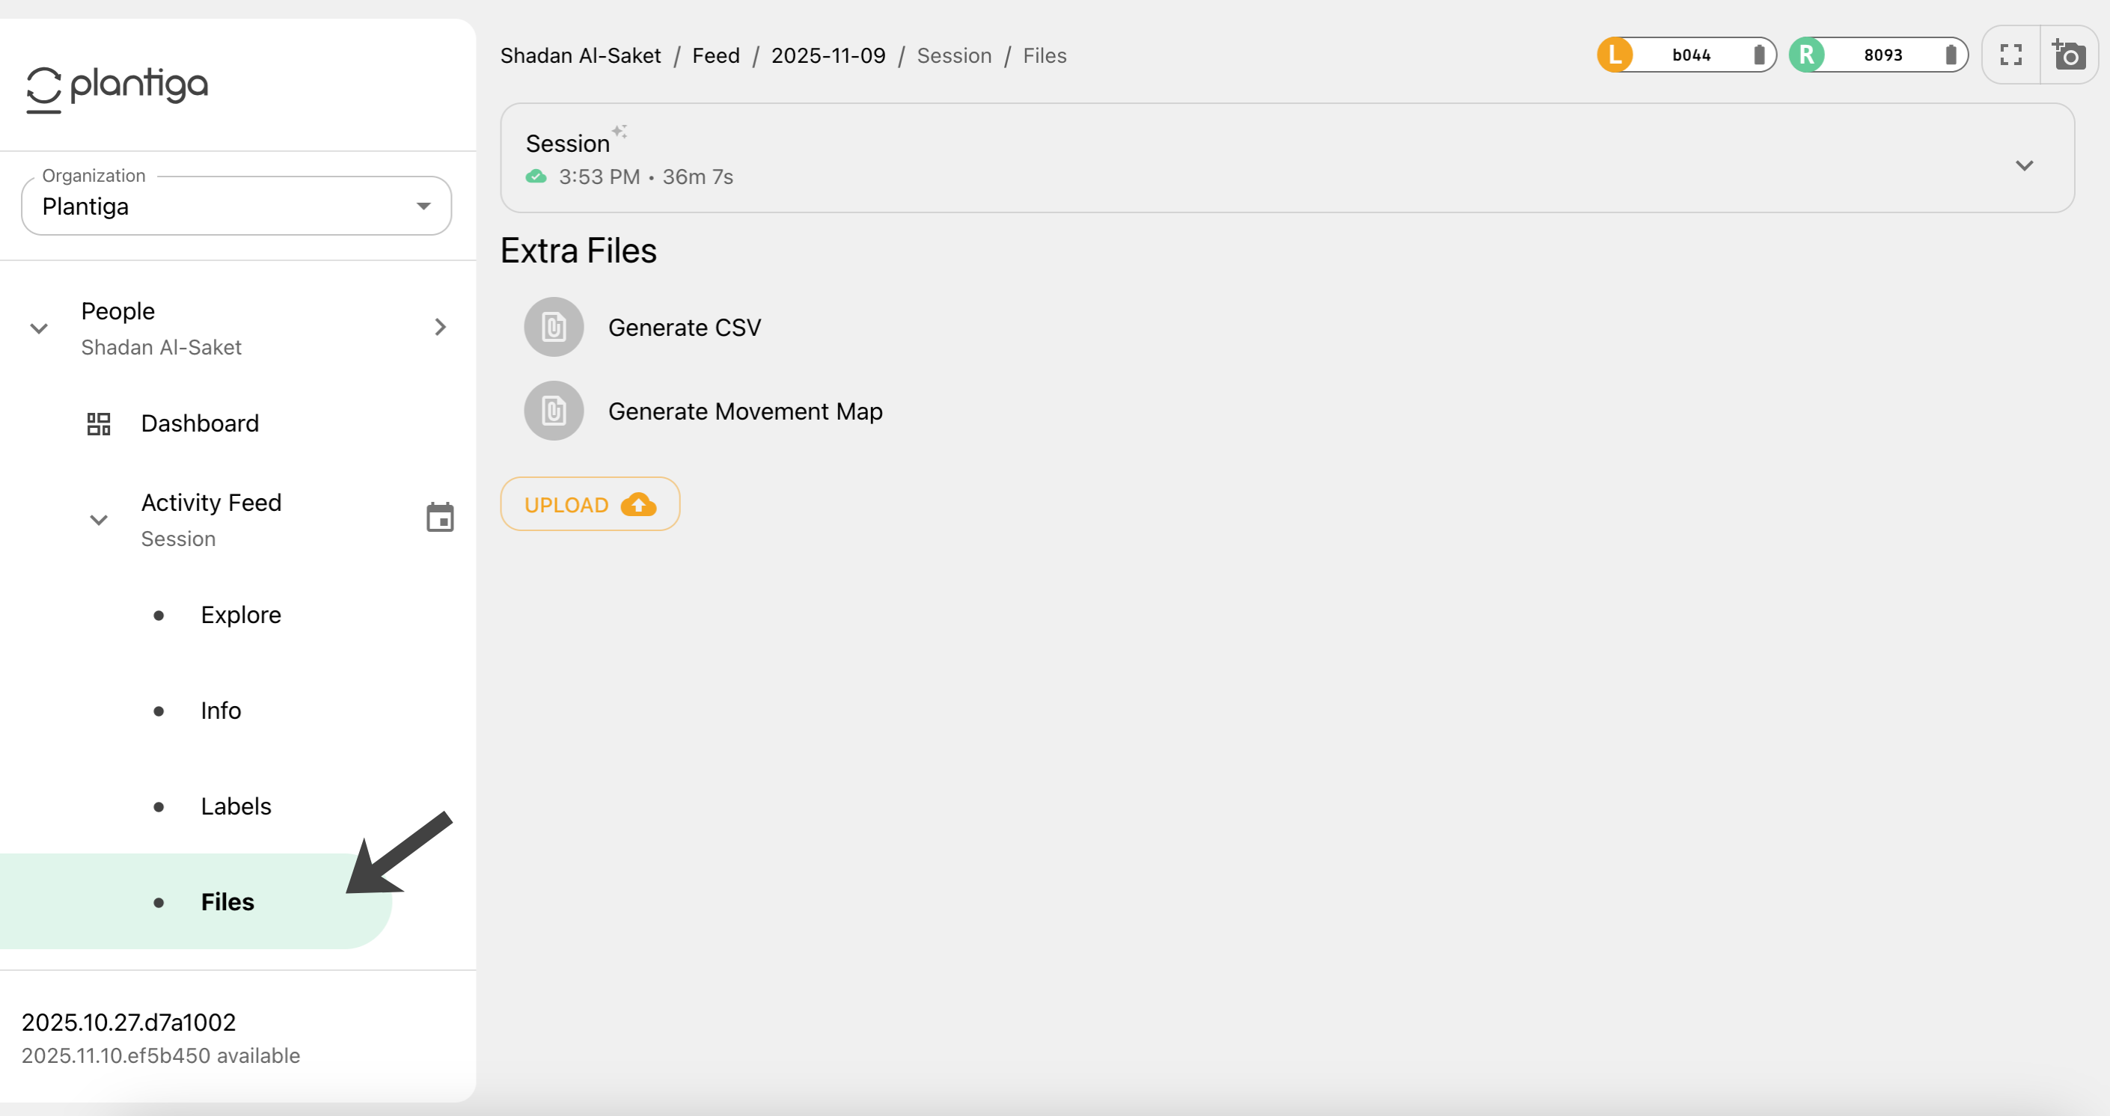
Task: Click the 2025-11-09 date breadcrumb
Action: (x=828, y=55)
